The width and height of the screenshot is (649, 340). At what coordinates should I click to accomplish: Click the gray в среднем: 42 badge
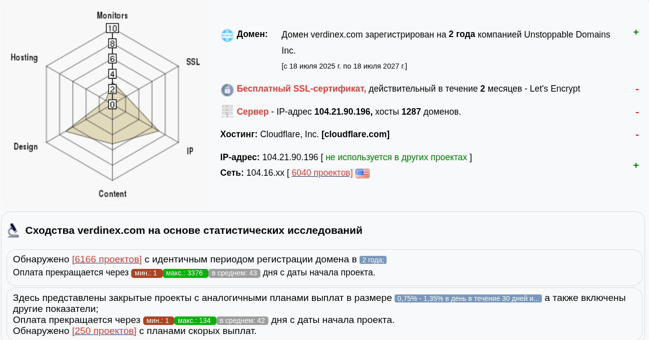pos(242,320)
